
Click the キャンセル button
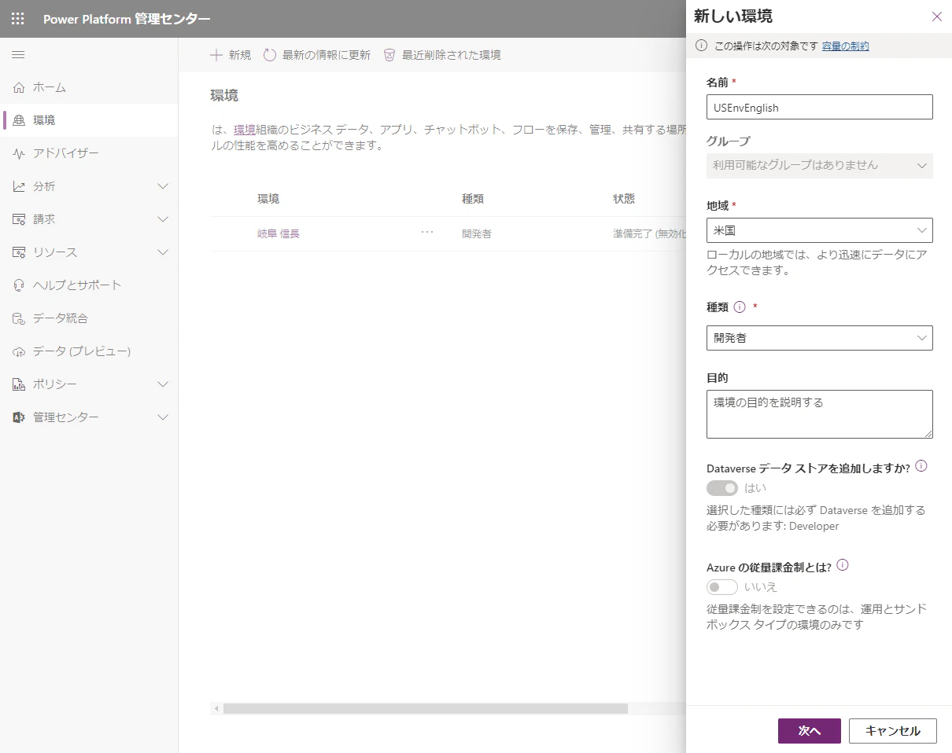point(893,731)
